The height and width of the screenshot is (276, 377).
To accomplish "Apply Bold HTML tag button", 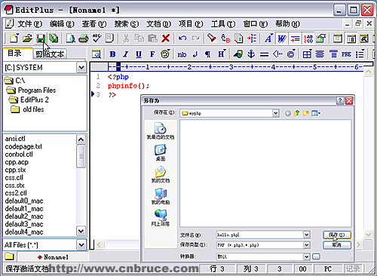I will (112, 54).
